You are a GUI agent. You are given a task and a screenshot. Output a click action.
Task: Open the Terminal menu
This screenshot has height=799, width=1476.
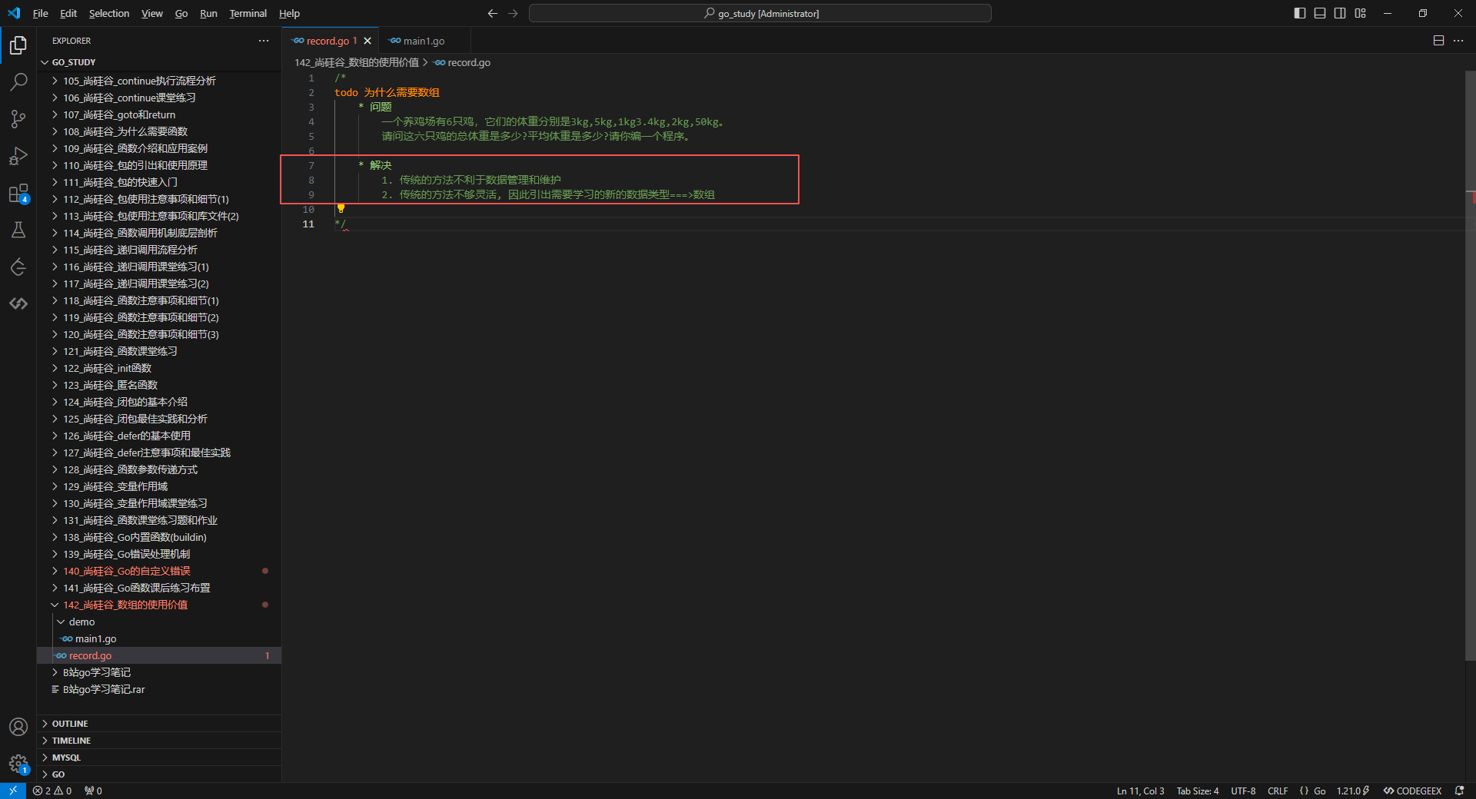coord(248,13)
